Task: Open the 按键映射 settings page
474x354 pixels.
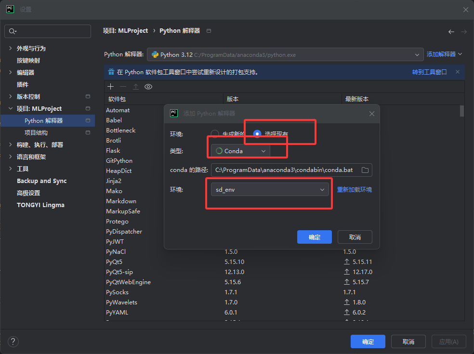Action: coord(28,61)
